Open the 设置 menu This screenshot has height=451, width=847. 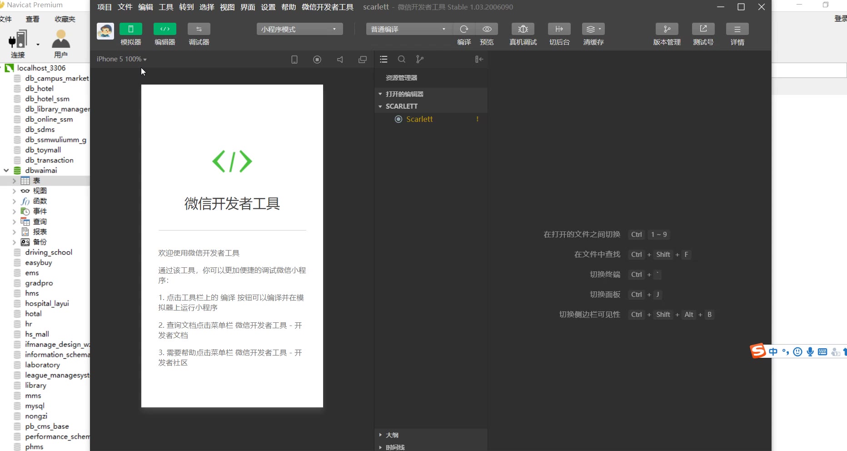click(268, 7)
